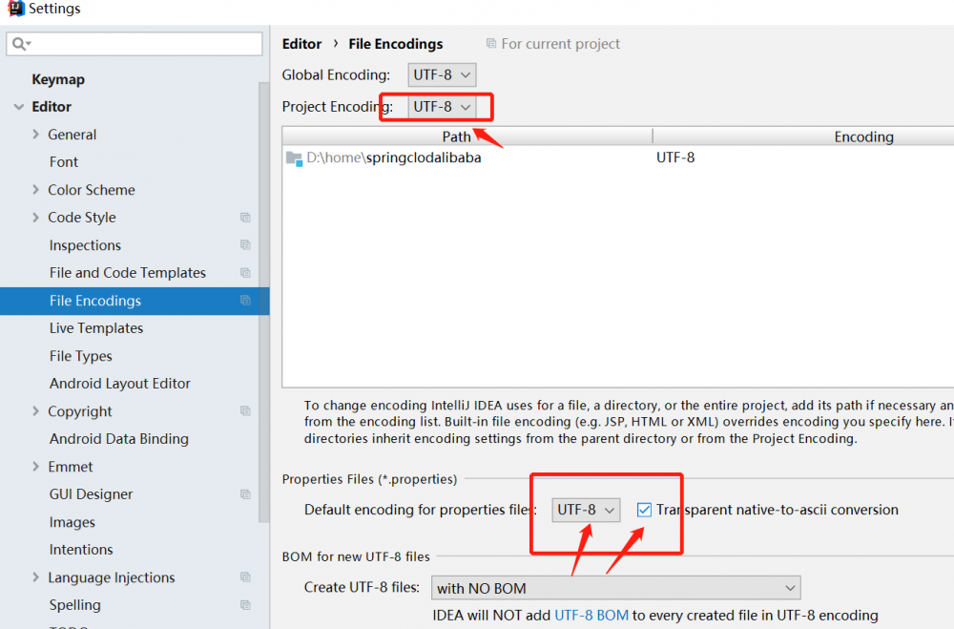954x629 pixels.
Task: Click the project icon on File Encodings row
Action: pyautogui.click(x=245, y=301)
